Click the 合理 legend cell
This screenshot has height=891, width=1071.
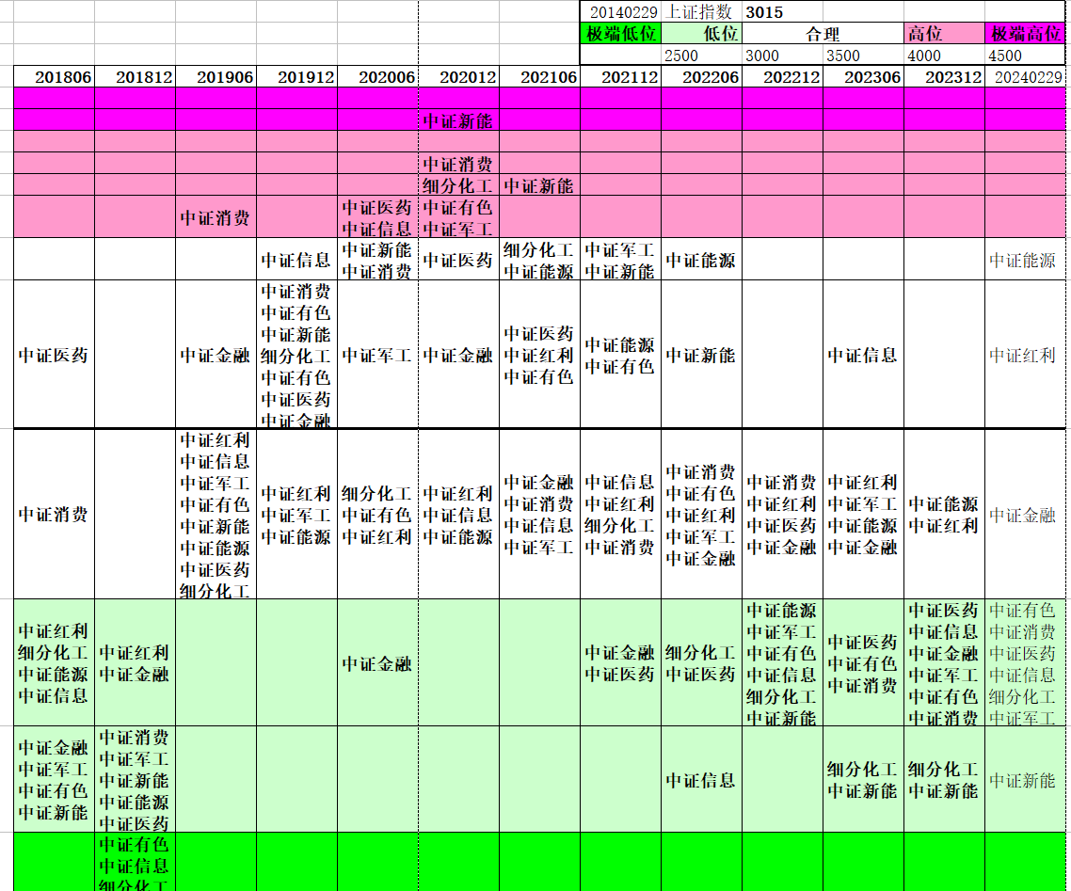pos(823,34)
